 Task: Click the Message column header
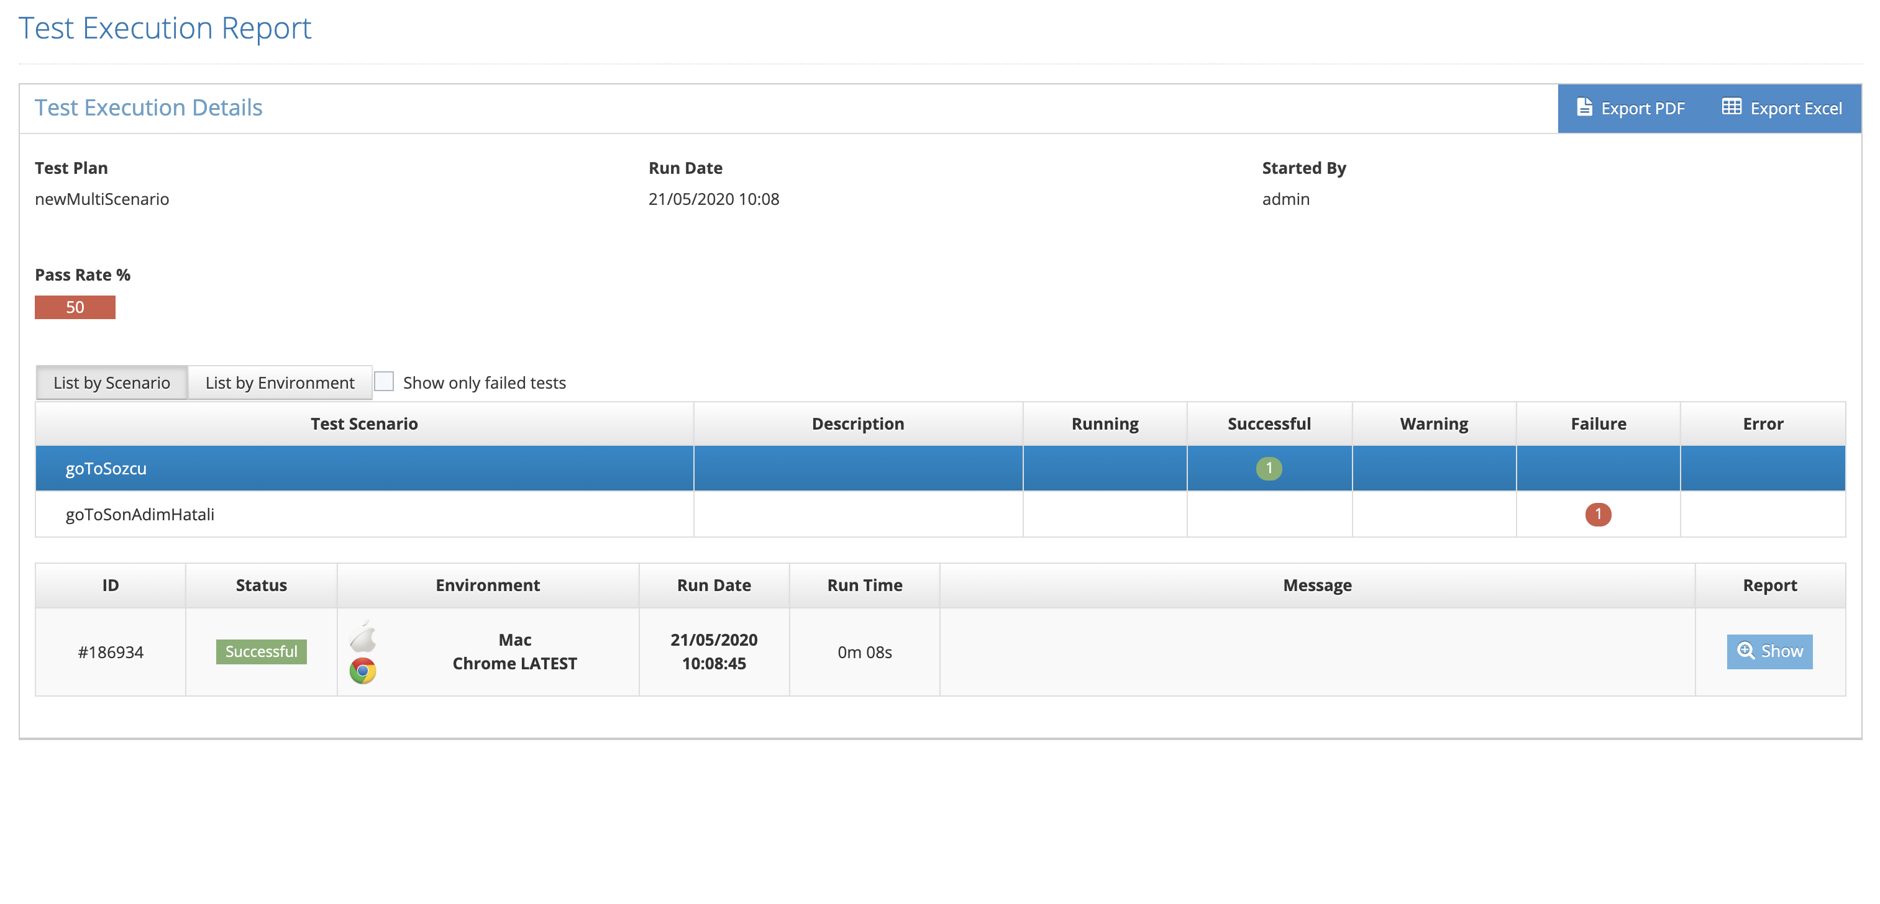[x=1316, y=585]
